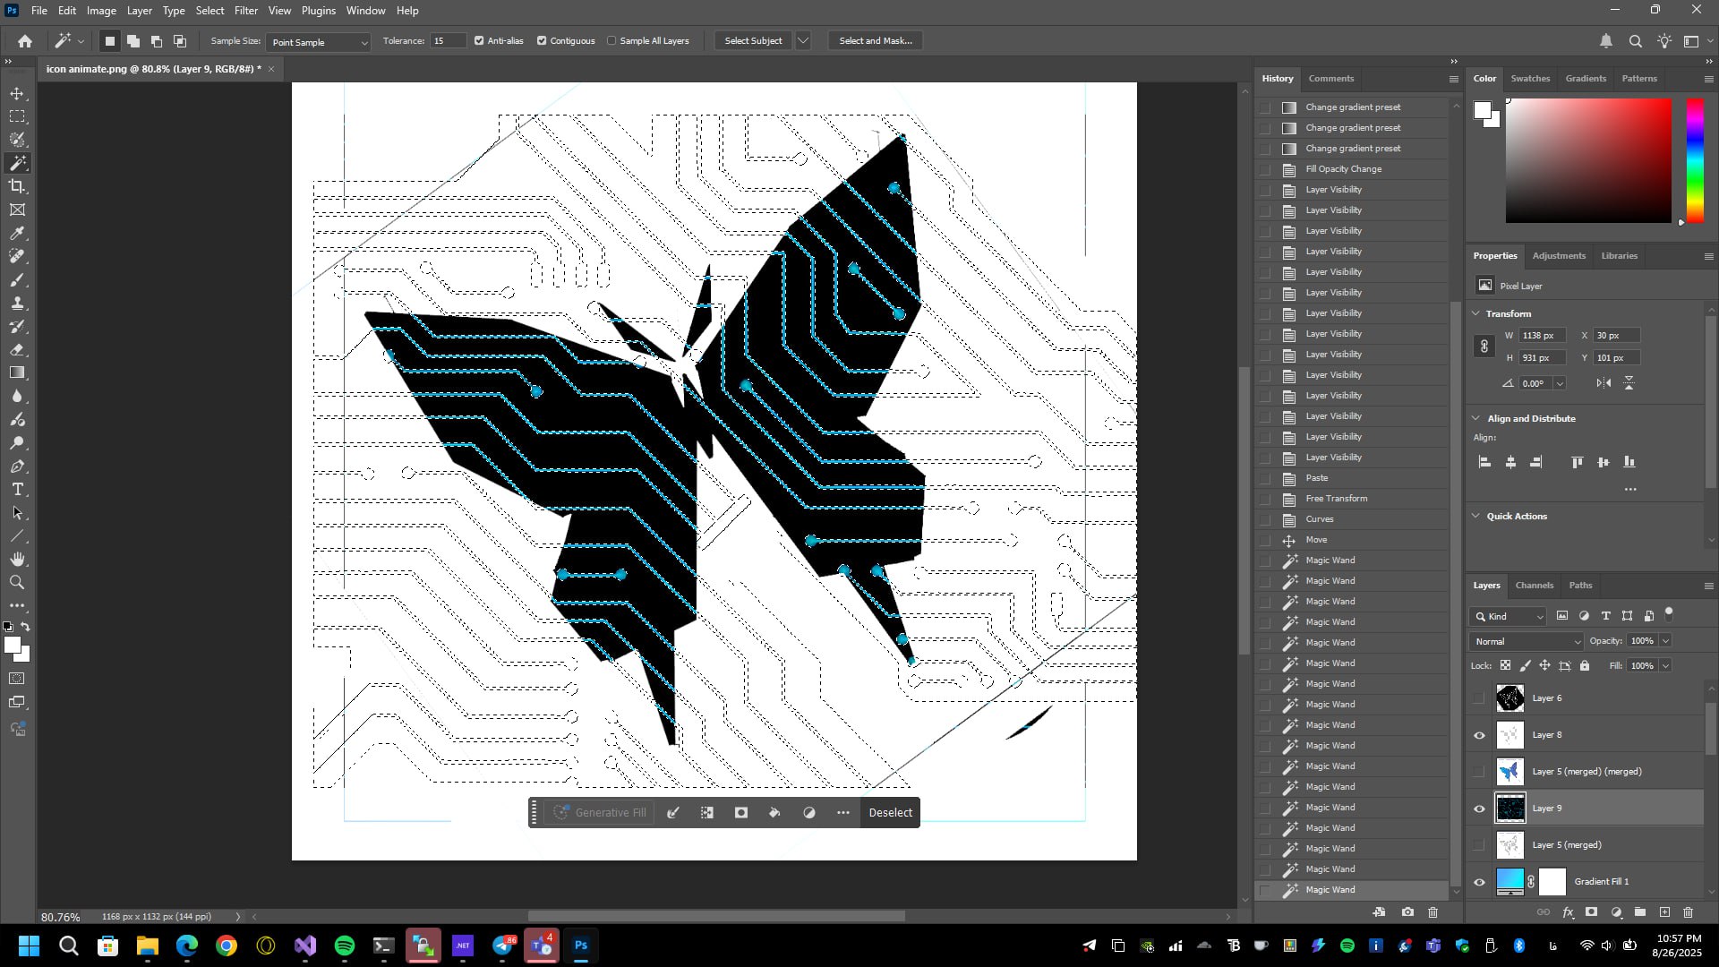
Task: Pick the Eyedropper tool
Action: 17,233
